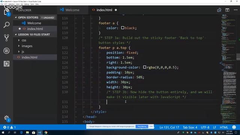Click UTF-8 encoding in status bar
The height and width of the screenshot is (135, 240).
[x=205, y=127]
